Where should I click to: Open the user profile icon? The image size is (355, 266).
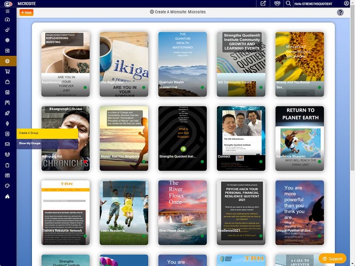click(x=347, y=4)
